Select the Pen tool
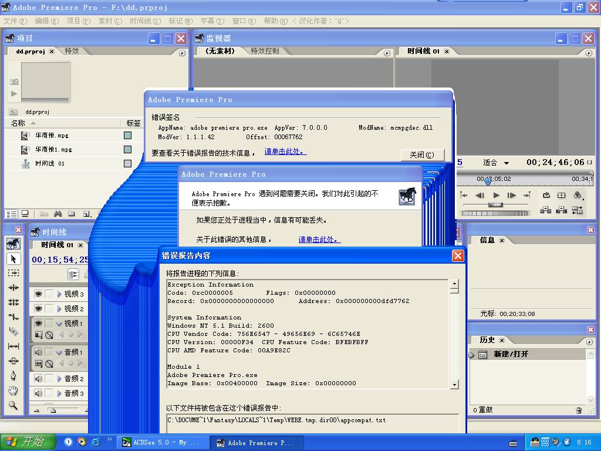This screenshot has height=451, width=601. [x=13, y=375]
